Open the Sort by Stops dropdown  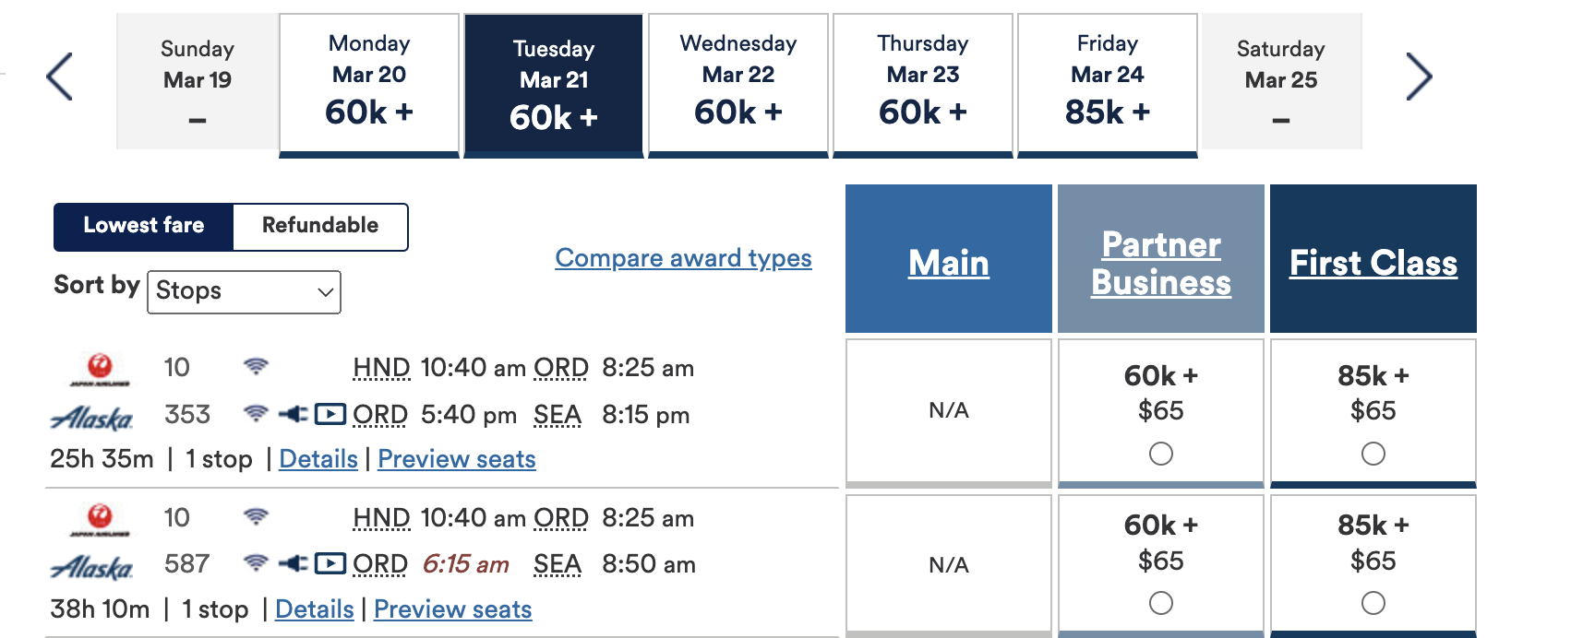(x=244, y=291)
